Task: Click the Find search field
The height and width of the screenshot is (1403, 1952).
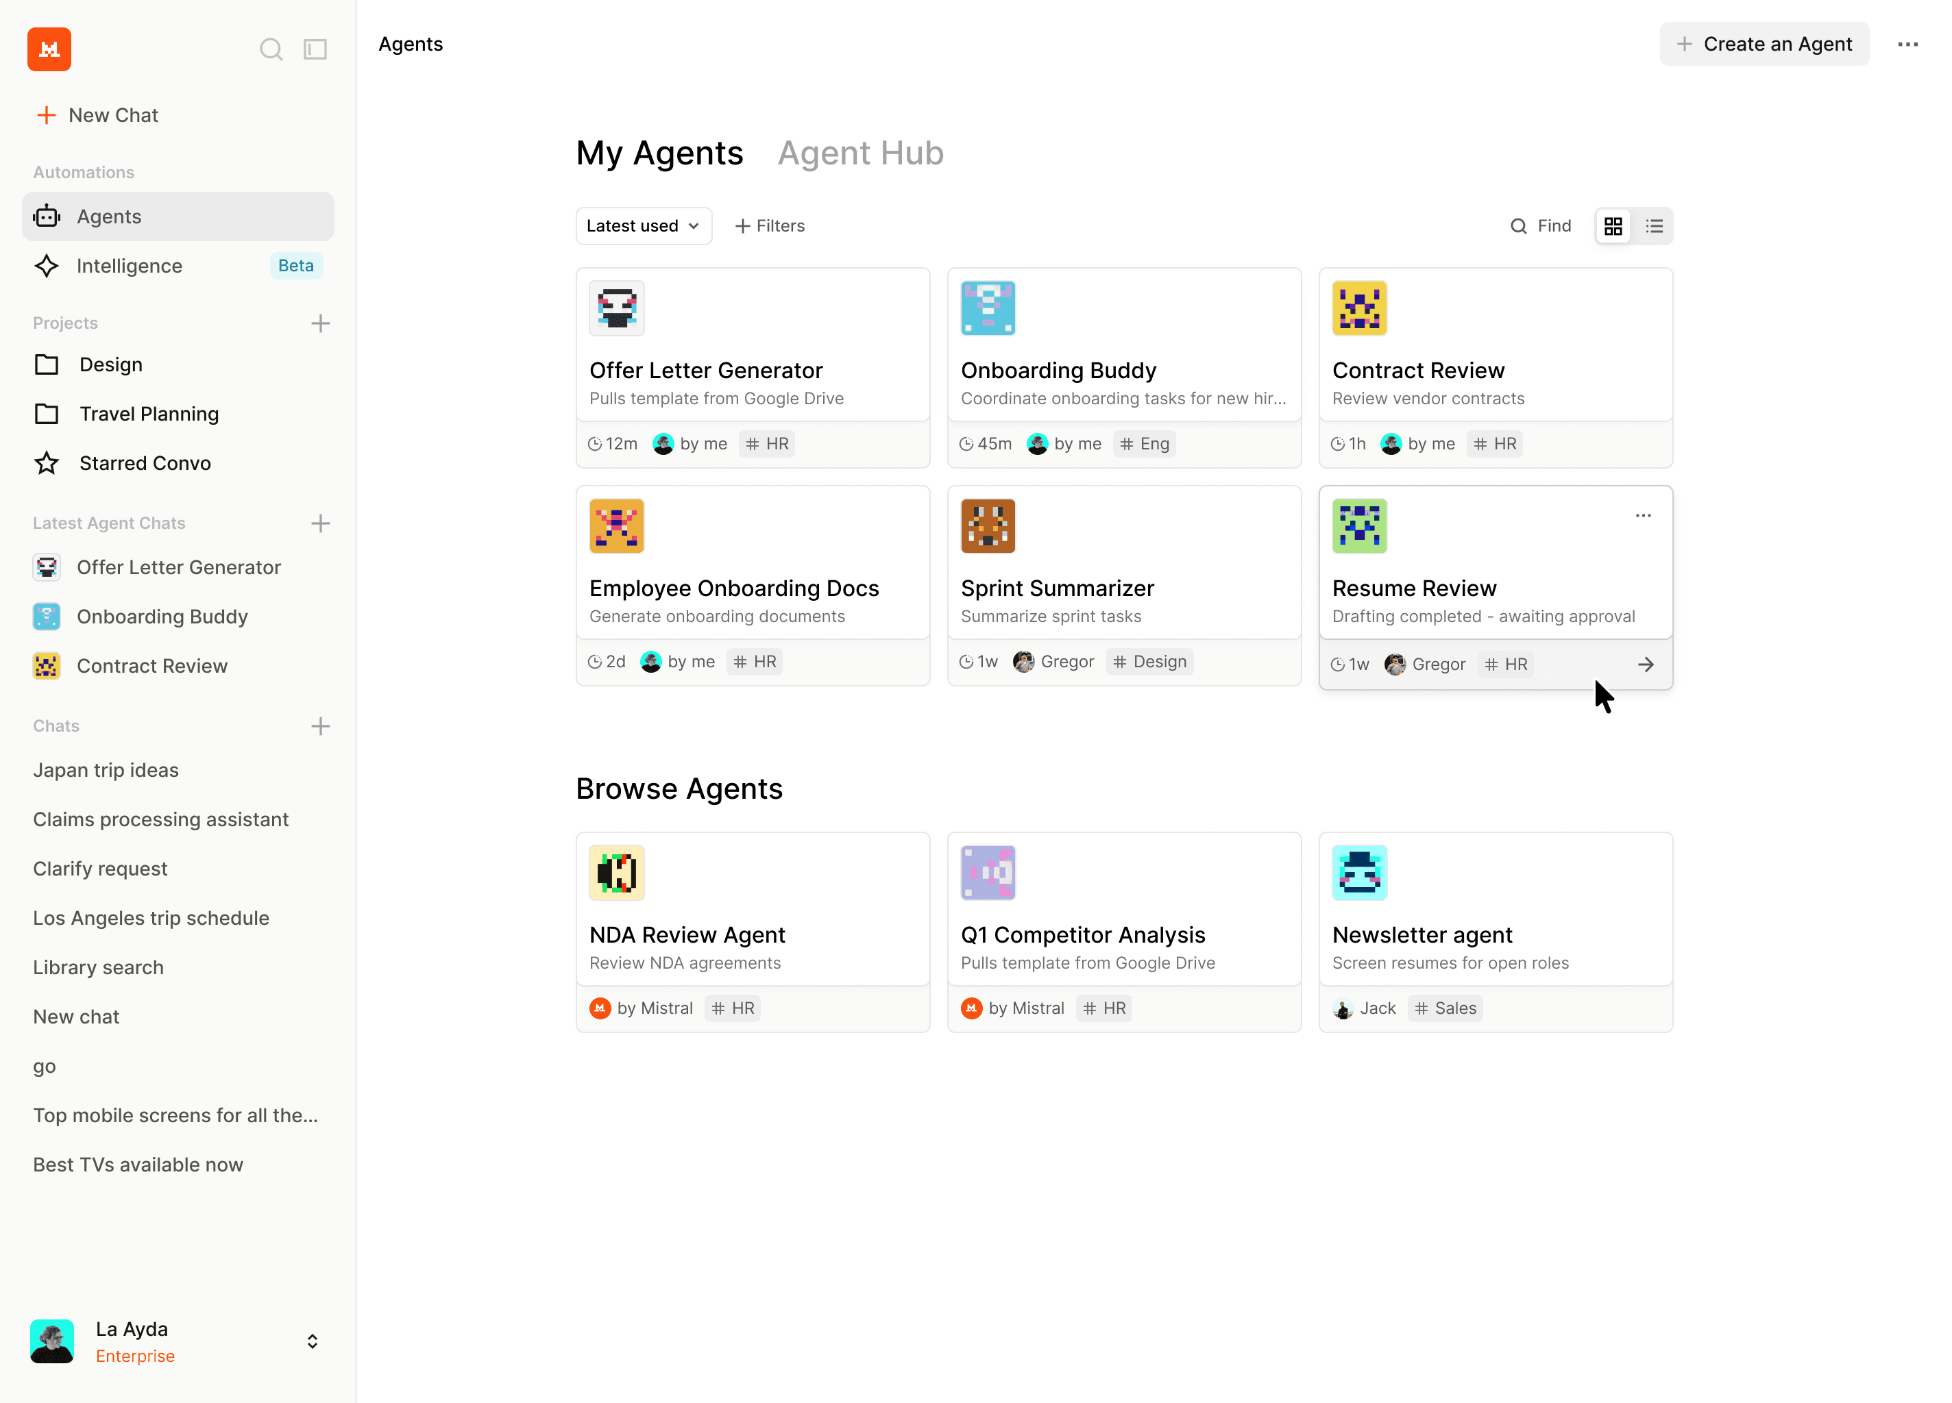Action: [x=1541, y=226]
